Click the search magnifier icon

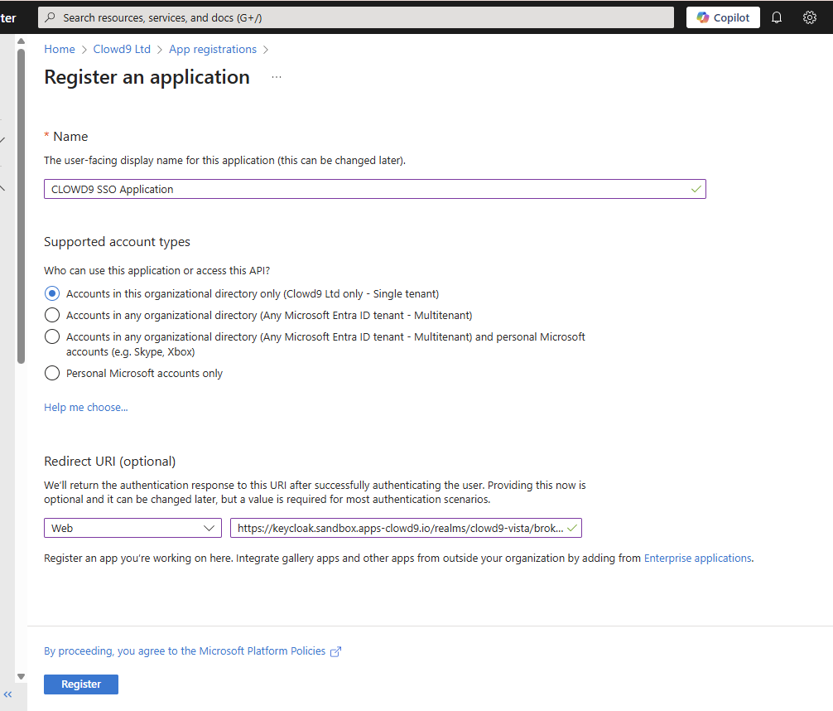50,17
